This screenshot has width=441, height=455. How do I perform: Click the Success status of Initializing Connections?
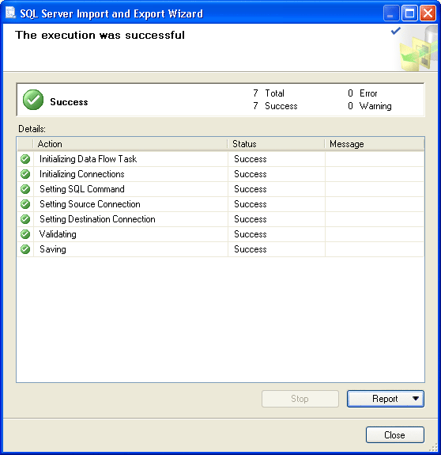tap(251, 174)
